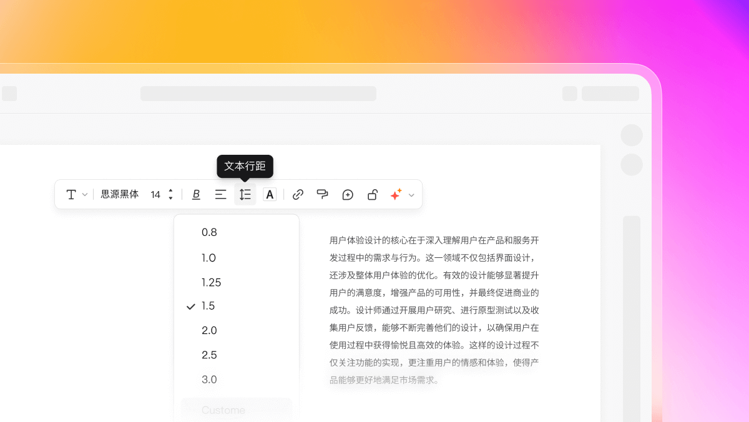Open text alignment options
Viewport: 749px width, 422px height.
tap(220, 195)
